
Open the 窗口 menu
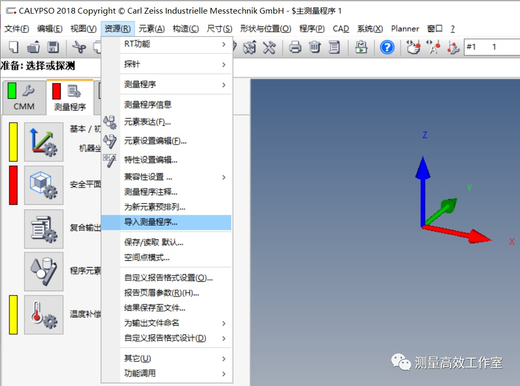click(x=435, y=29)
